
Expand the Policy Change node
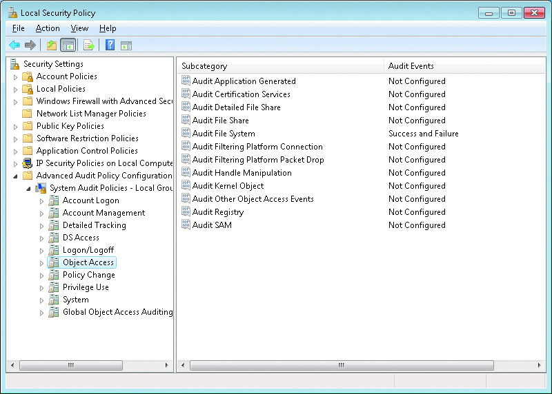pyautogui.click(x=41, y=276)
